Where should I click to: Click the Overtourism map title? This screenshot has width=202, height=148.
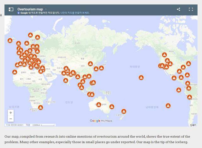point(30,9)
